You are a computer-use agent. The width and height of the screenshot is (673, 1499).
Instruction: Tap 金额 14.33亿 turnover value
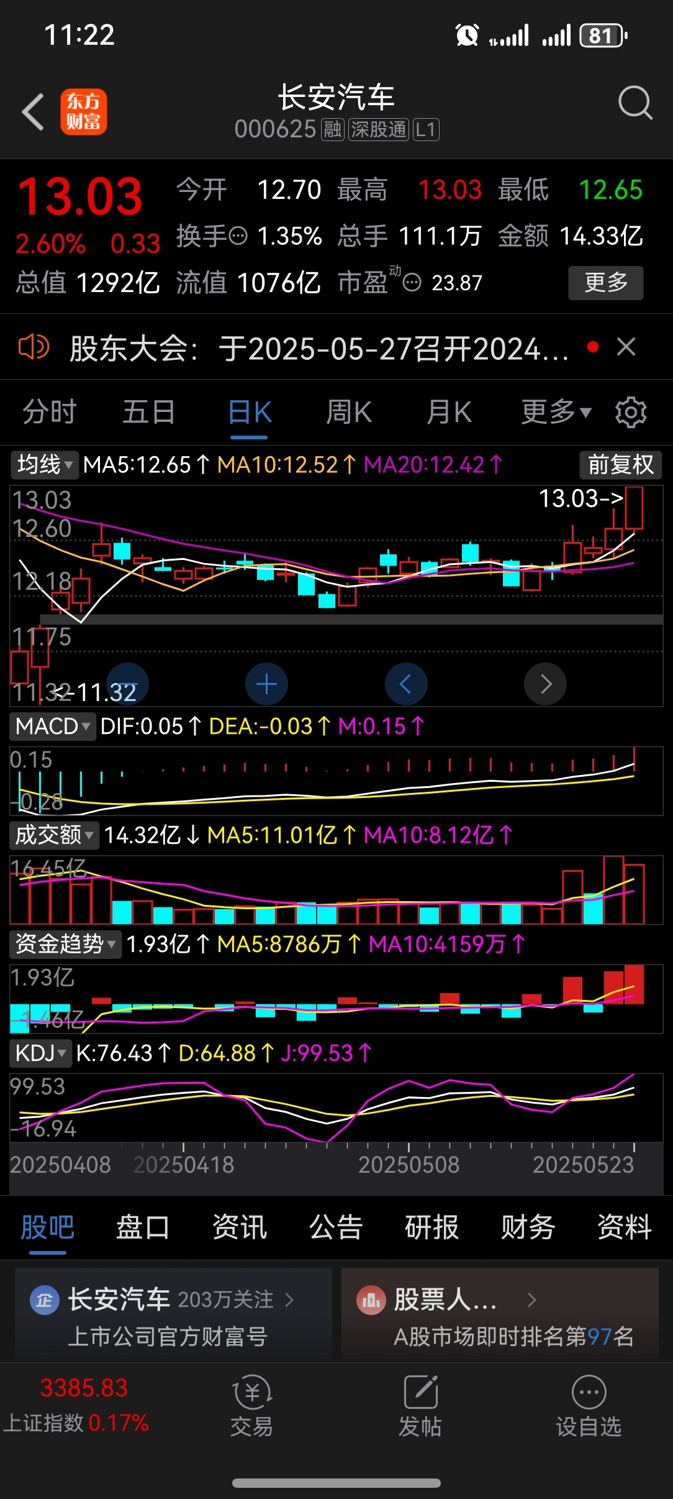click(571, 236)
